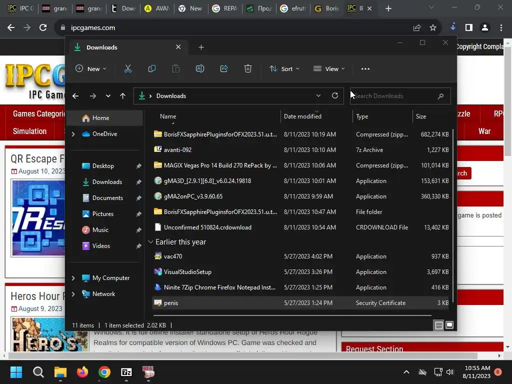Image resolution: width=512 pixels, height=384 pixels.
Task: Click the search magnifier in Search Downloads box
Action: pos(440,96)
